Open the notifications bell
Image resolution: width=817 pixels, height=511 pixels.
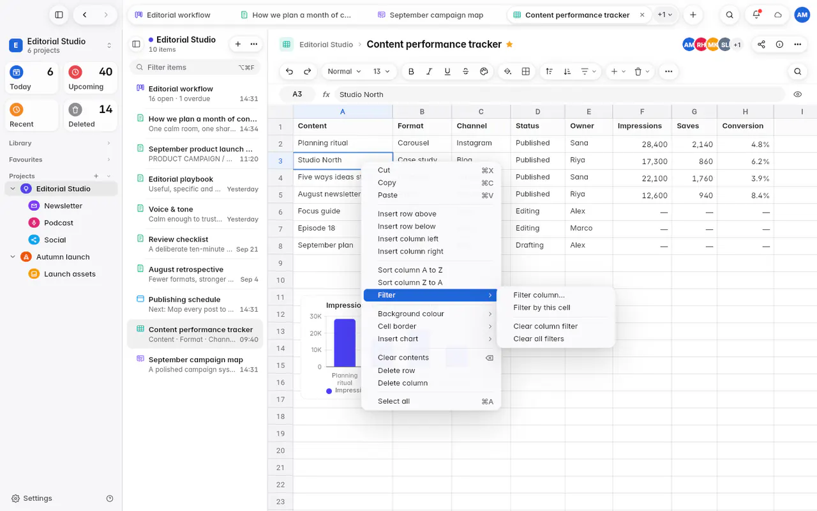(x=756, y=15)
